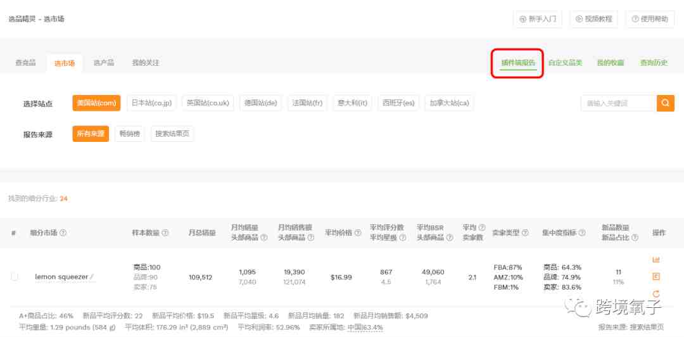Screen dimensions: 684x337
Task: Open the detail list icon for lemon squeezer
Action: coord(655,277)
